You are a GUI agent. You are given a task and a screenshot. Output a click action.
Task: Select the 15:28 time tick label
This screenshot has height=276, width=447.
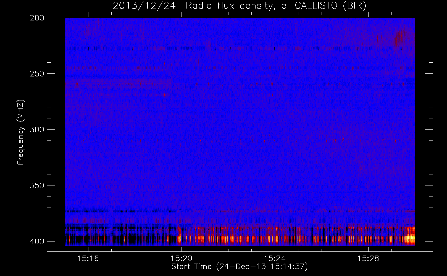click(368, 259)
